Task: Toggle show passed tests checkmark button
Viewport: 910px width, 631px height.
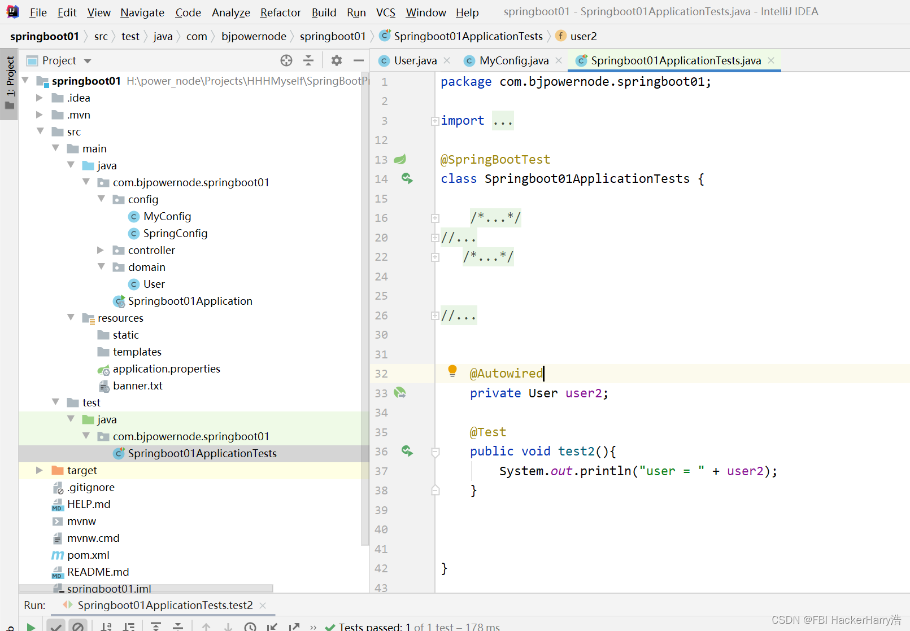Action: pos(55,626)
